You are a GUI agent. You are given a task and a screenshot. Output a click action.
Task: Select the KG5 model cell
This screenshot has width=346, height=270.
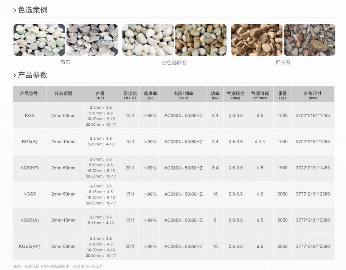[29, 115]
